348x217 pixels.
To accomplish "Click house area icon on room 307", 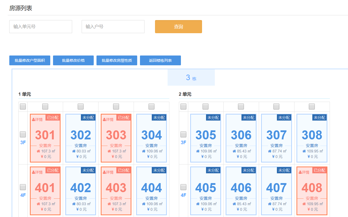I will click(x=270, y=151).
